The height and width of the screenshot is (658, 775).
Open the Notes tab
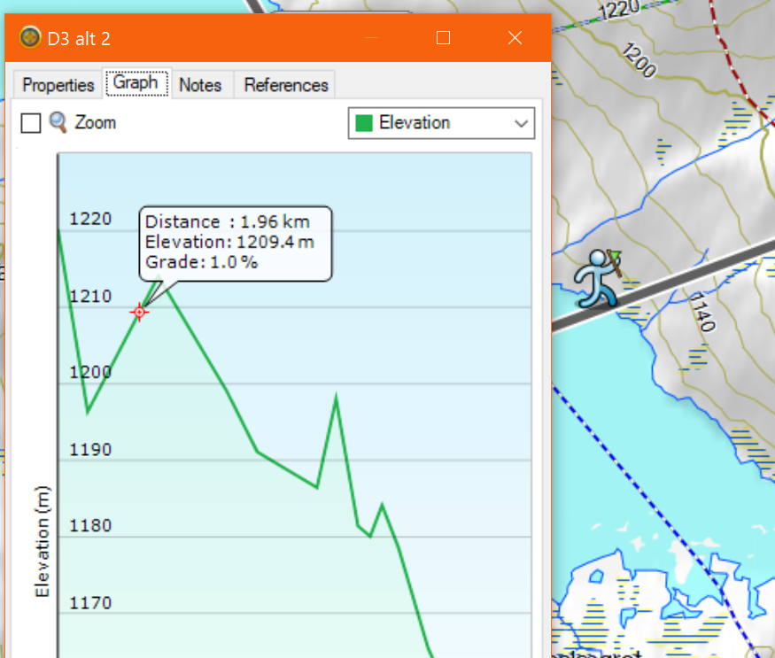(199, 85)
